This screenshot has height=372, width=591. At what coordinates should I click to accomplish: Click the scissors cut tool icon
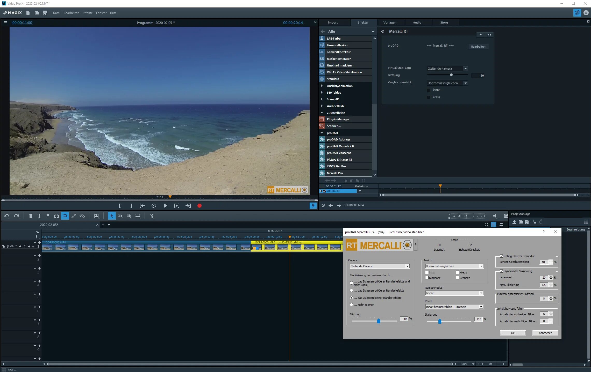[152, 216]
